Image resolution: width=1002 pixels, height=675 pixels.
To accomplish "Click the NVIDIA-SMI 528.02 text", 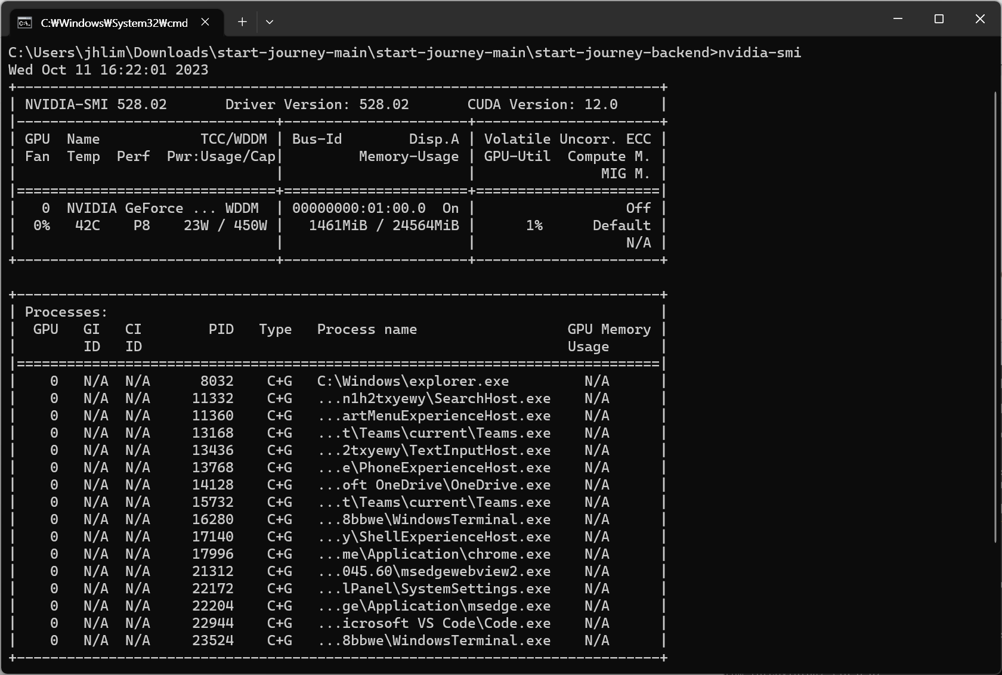I will pyautogui.click(x=96, y=104).
